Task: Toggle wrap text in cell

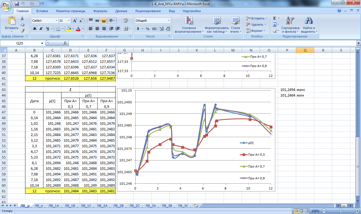Action: click(x=126, y=21)
